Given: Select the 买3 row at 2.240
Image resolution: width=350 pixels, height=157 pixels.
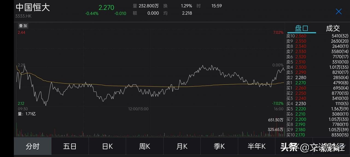Looking at the screenshot, I should 317,98.
